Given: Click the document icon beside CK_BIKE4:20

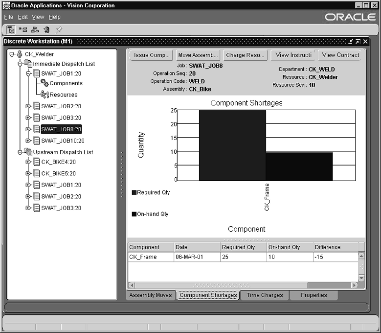Looking at the screenshot, I should coord(37,162).
